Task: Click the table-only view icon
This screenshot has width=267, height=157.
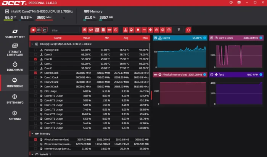Action: tap(39, 30)
